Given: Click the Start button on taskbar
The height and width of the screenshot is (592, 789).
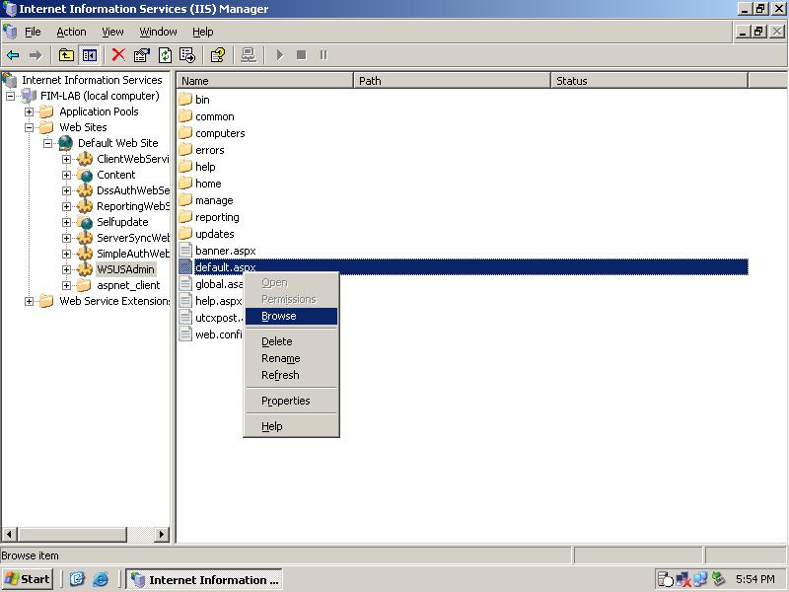Looking at the screenshot, I should tap(28, 579).
